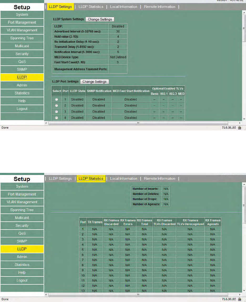The width and height of the screenshot is (246, 302).
Task: Click scroll-down arrow in lower window
Action: tap(244, 291)
